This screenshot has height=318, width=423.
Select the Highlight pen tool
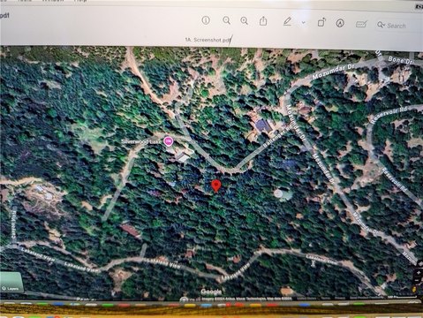[x=287, y=21]
